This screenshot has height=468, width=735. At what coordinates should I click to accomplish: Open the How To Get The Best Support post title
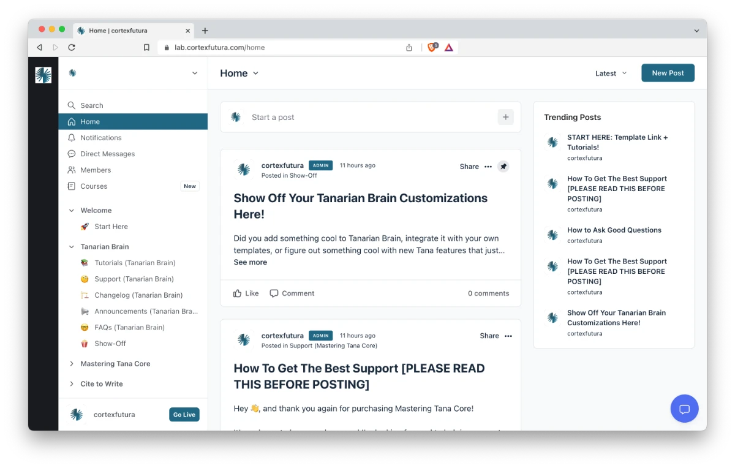[359, 376]
